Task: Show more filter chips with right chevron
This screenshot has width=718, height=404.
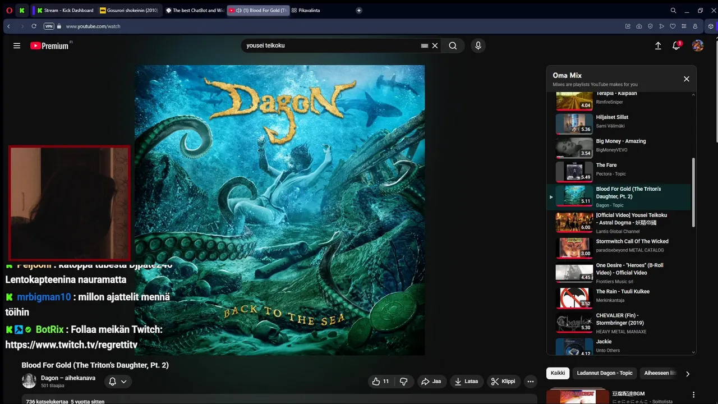Action: pyautogui.click(x=688, y=374)
